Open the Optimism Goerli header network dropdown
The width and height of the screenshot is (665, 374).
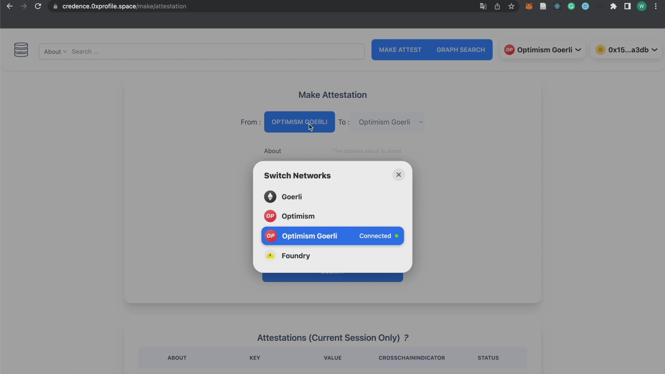pyautogui.click(x=543, y=50)
